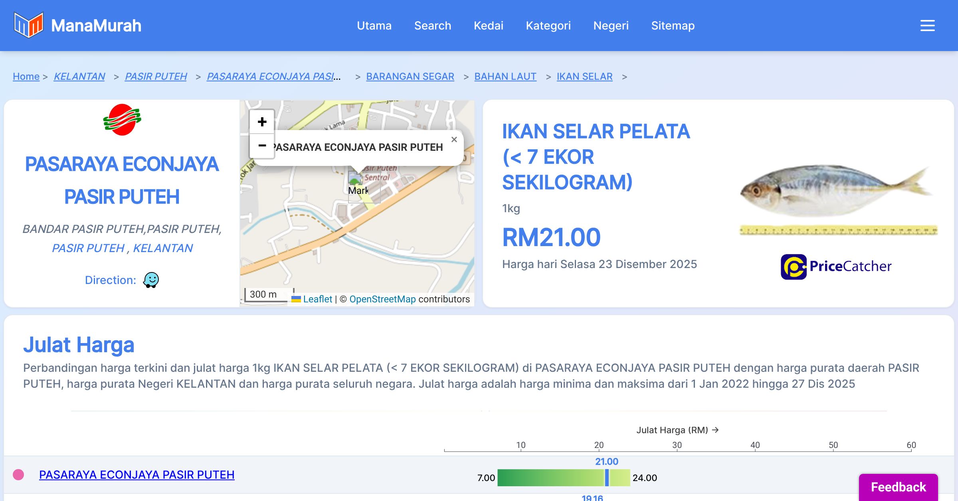Zoom in on the map
958x501 pixels.
point(262,122)
